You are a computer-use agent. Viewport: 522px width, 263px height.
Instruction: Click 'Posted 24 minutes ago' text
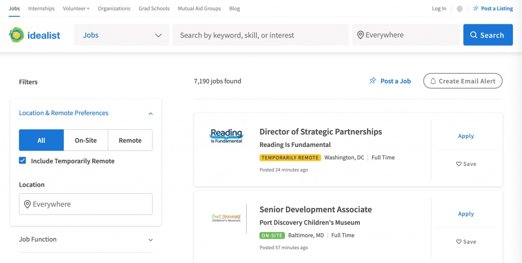283,170
